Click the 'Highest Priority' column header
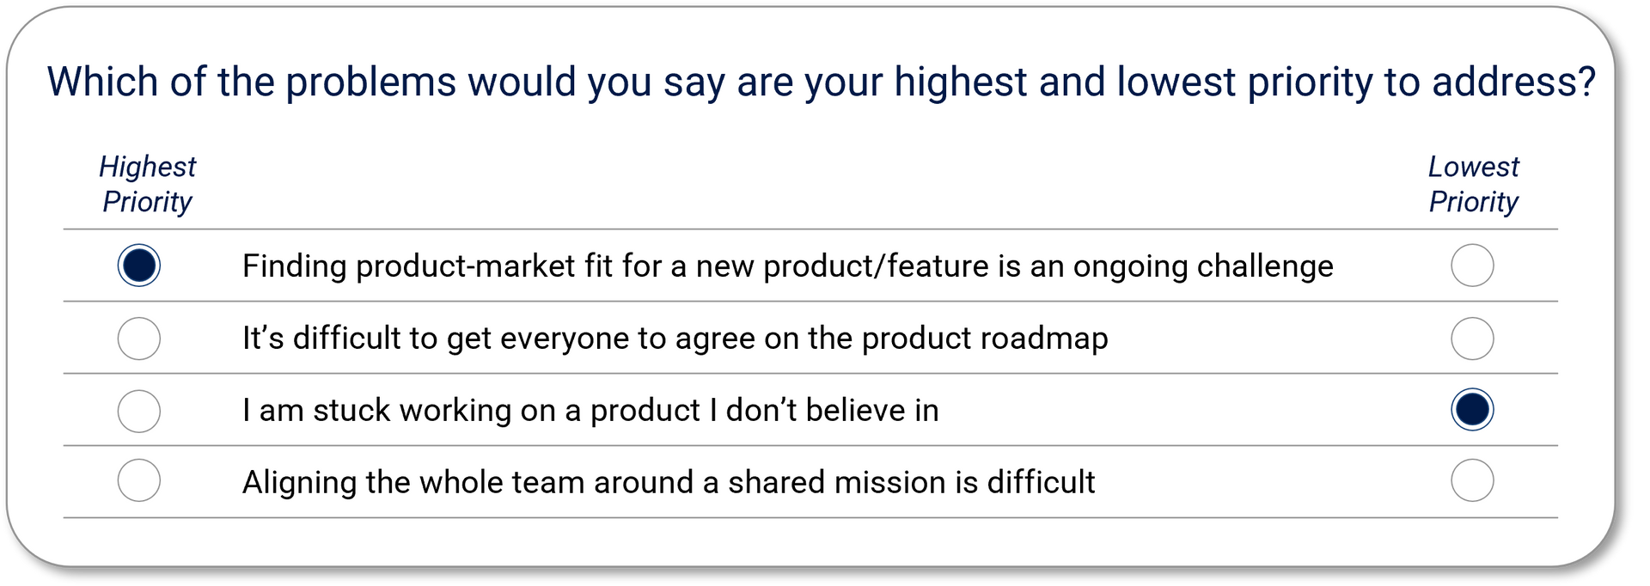Screen dimensions: 1650x586 147,184
